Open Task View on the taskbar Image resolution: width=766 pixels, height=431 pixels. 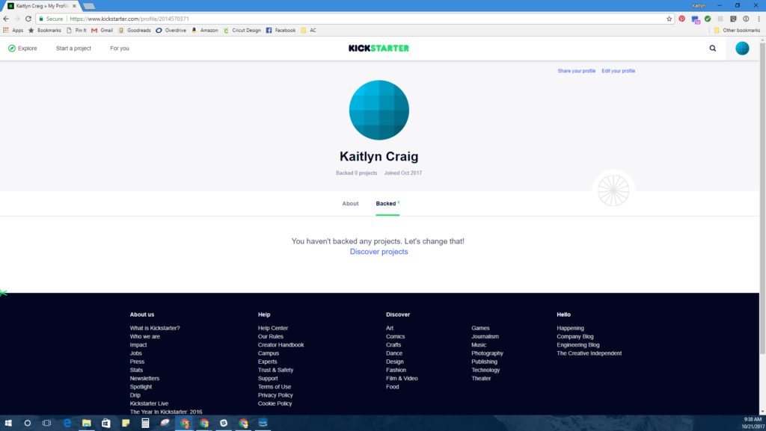(47, 424)
